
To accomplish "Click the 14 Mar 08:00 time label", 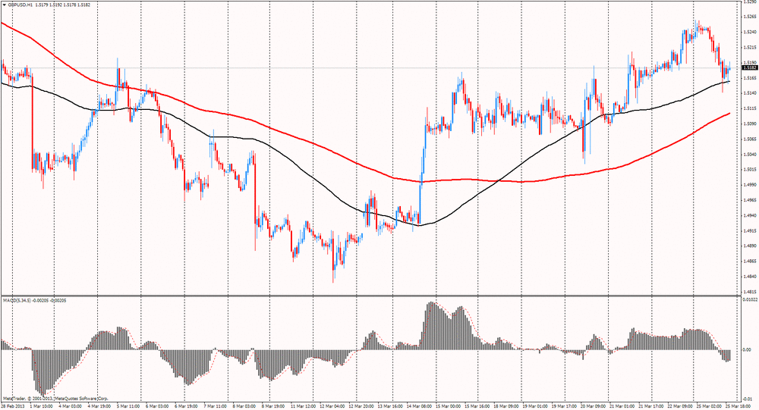I will click(x=420, y=406).
